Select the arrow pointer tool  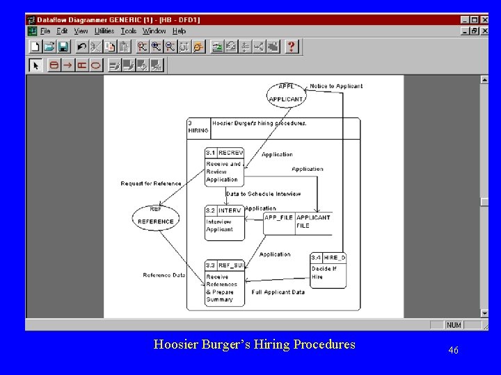click(35, 65)
